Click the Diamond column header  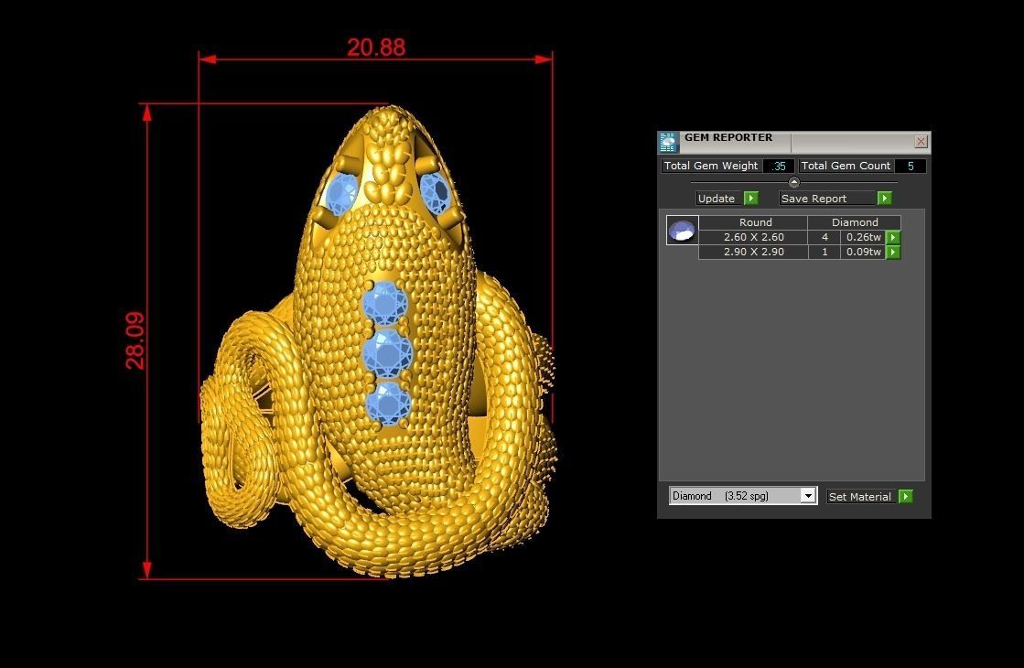click(854, 222)
